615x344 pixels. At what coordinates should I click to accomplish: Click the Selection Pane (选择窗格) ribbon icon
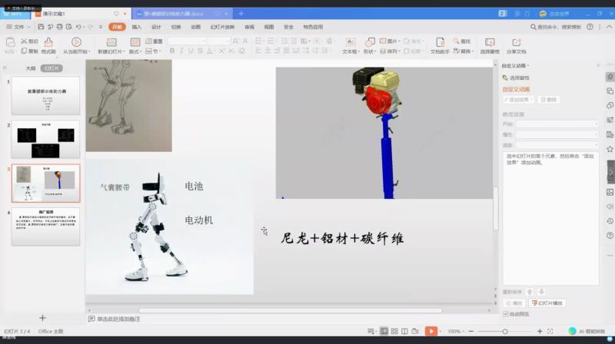click(x=490, y=42)
